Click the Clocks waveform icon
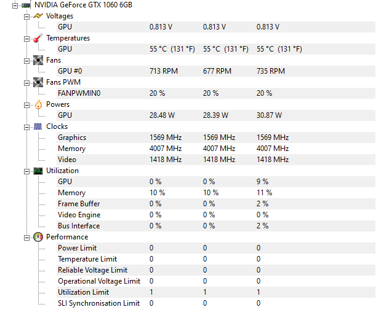The height and width of the screenshot is (318, 376). (38, 126)
